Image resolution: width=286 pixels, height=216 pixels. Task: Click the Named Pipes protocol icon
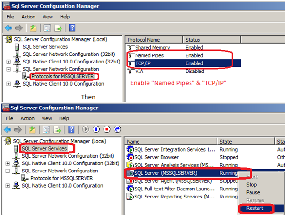click(130, 55)
